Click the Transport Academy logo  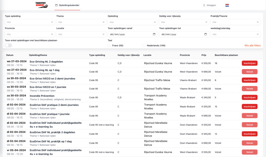coord(42,5)
